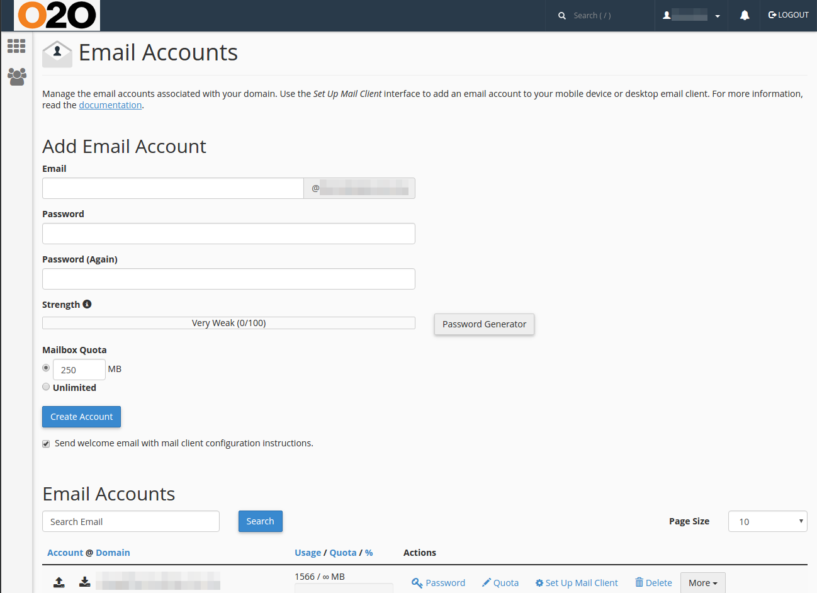817x593 pixels.
Task: Click the Strength info icon
Action: coord(87,304)
